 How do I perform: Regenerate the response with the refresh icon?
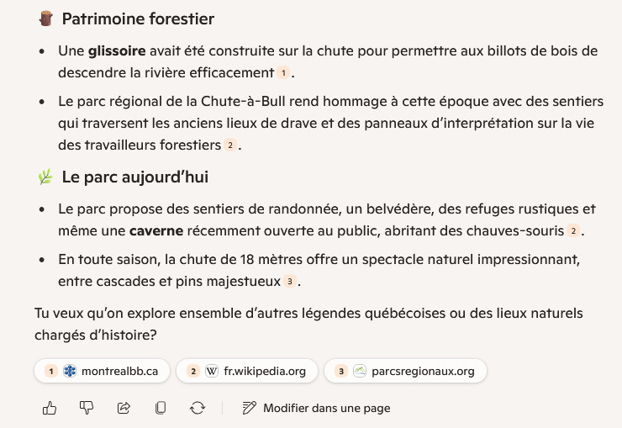tap(198, 408)
